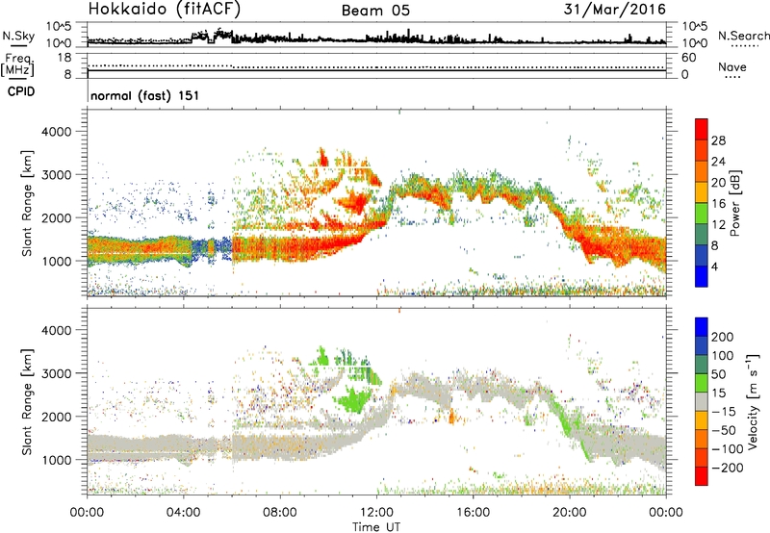Click the "2000" range tick on the power panel
The image size is (770, 533).
[x=58, y=217]
